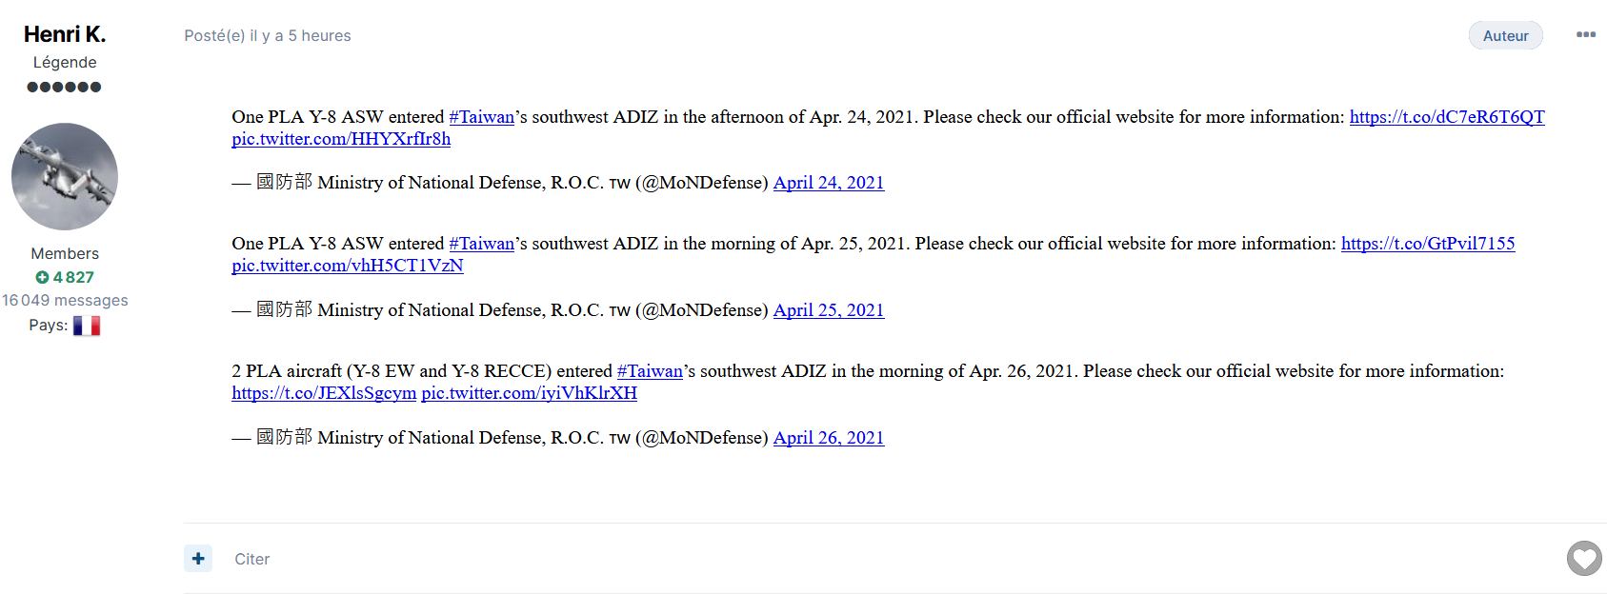This screenshot has height=594, width=1607.
Task: Open the t.co/GtPvil7155 link
Action: (1427, 244)
